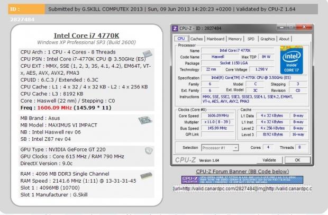Click the CPU-Z purple Z title bar icon
328x215 pixels.
click(175, 28)
